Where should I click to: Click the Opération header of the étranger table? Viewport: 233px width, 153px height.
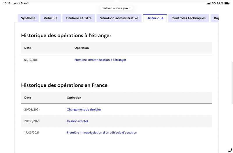[x=82, y=48]
